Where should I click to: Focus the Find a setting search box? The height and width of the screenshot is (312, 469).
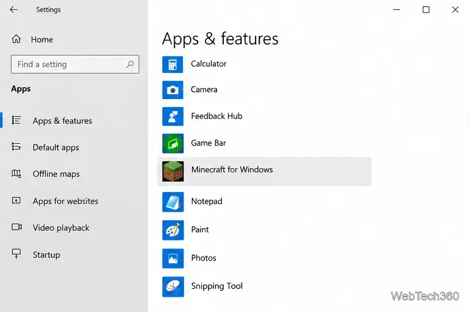tap(75, 64)
